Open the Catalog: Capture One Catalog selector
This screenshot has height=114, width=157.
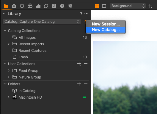point(42,22)
